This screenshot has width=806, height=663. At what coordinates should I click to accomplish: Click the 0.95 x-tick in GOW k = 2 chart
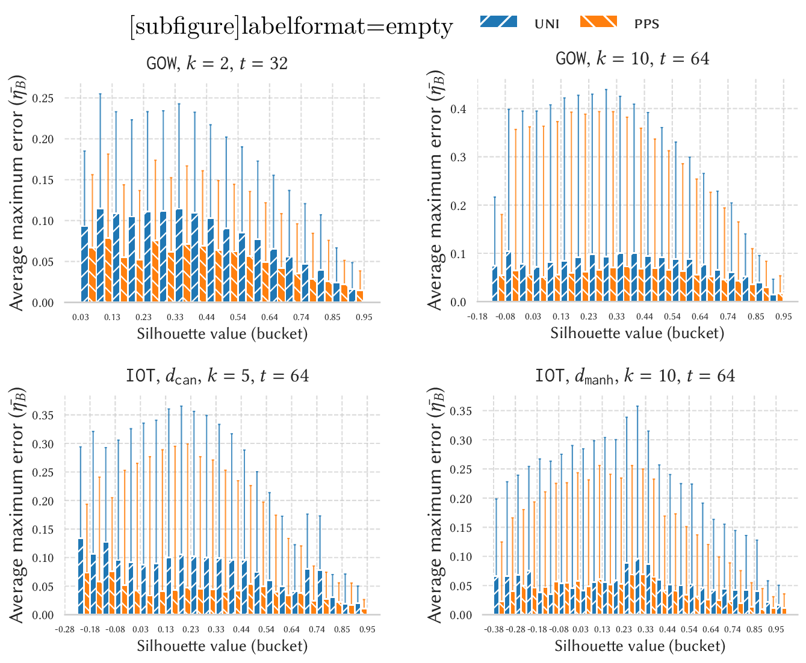364,317
